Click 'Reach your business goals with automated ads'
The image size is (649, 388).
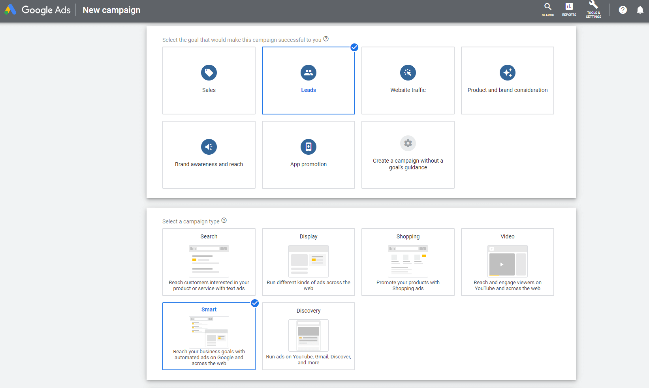coord(209,357)
